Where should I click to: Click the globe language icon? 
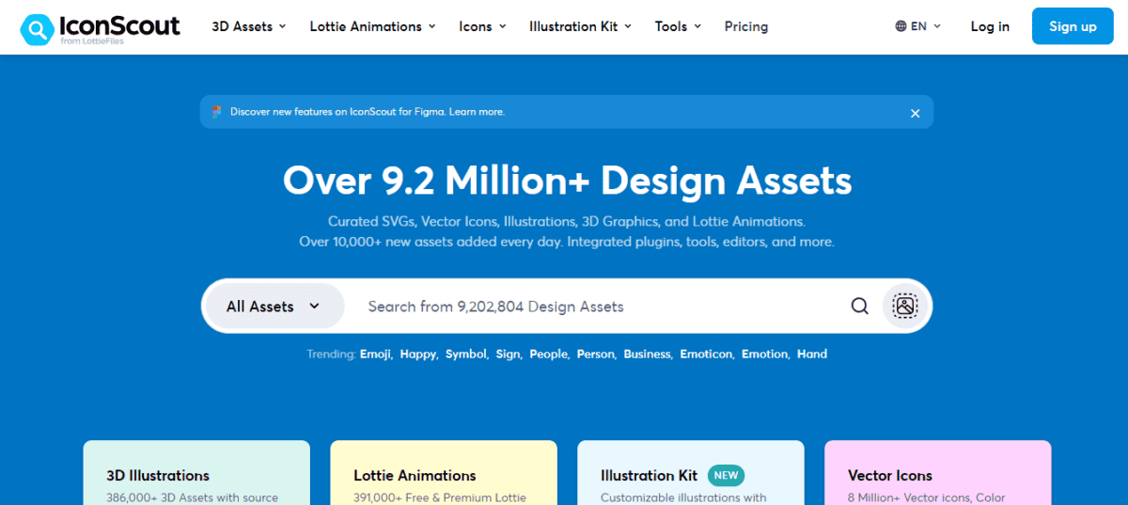click(901, 26)
